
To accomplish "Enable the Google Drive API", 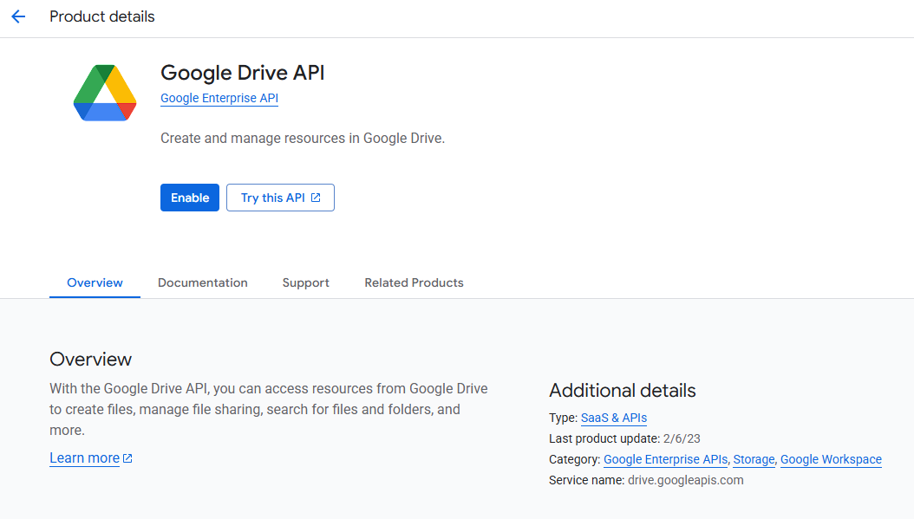I will pos(189,197).
